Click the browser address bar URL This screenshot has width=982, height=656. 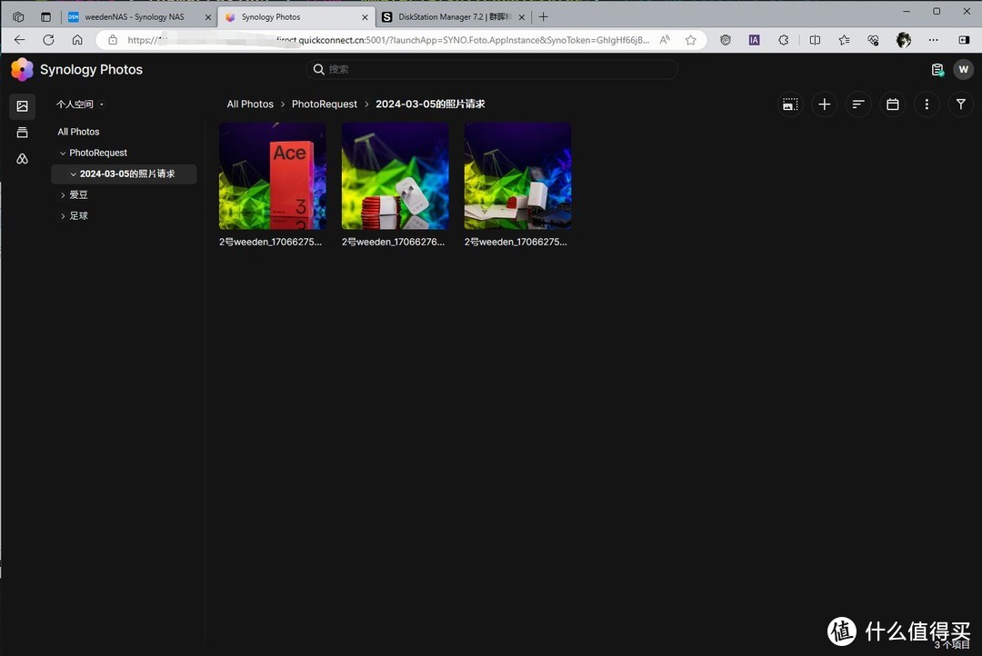(x=388, y=40)
